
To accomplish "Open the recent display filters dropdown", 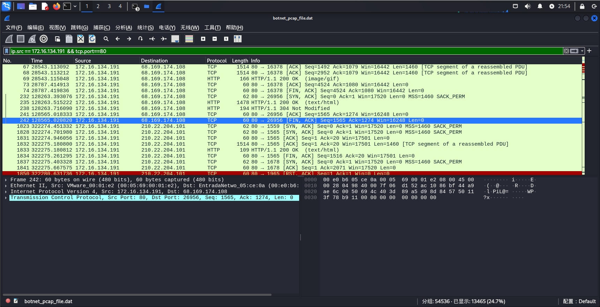I will (x=582, y=51).
